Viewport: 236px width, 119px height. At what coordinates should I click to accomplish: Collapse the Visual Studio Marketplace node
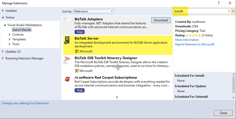pos(5,25)
